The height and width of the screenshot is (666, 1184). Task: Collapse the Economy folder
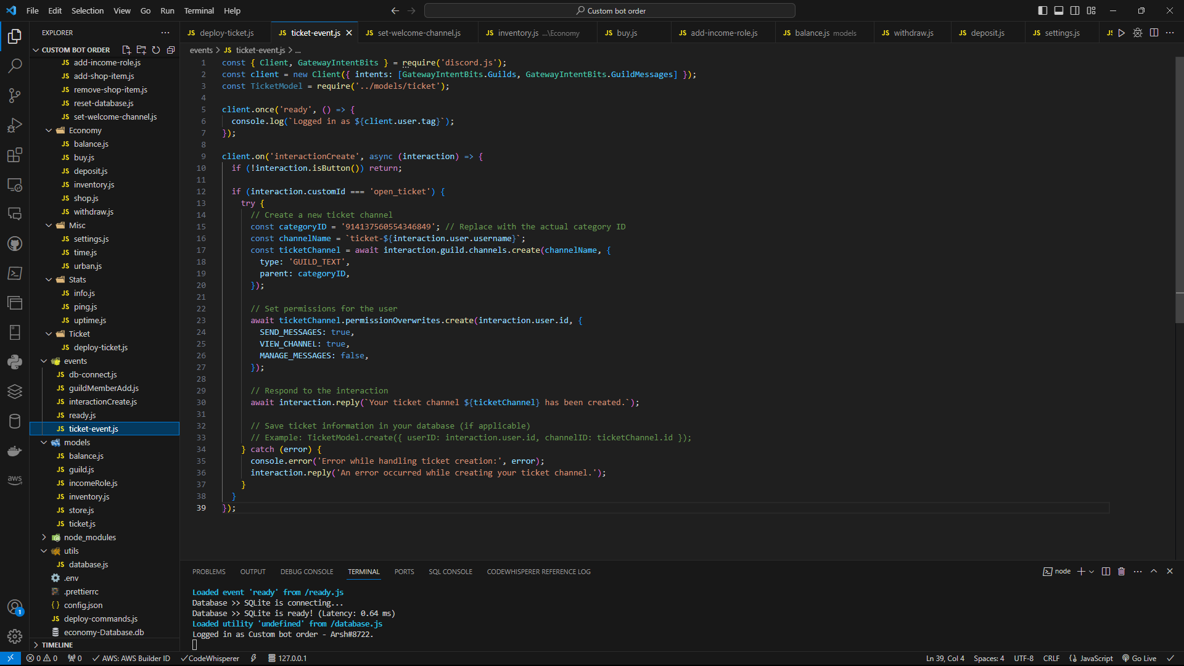pos(85,131)
